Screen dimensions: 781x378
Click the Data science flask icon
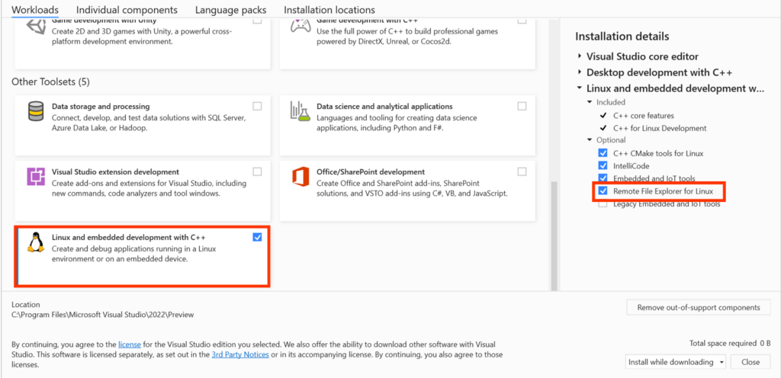coord(300,111)
